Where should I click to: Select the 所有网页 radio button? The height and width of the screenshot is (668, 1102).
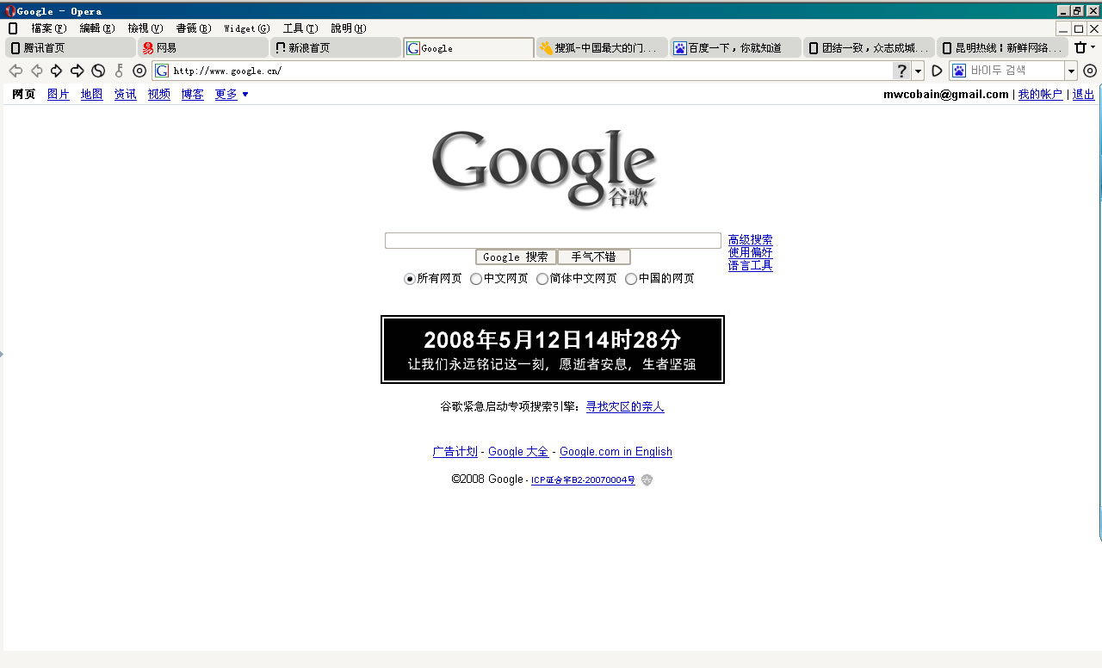click(410, 279)
